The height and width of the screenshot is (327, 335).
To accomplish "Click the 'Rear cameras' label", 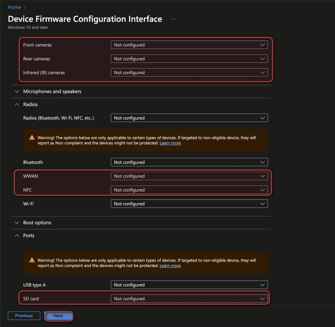I will (36, 59).
